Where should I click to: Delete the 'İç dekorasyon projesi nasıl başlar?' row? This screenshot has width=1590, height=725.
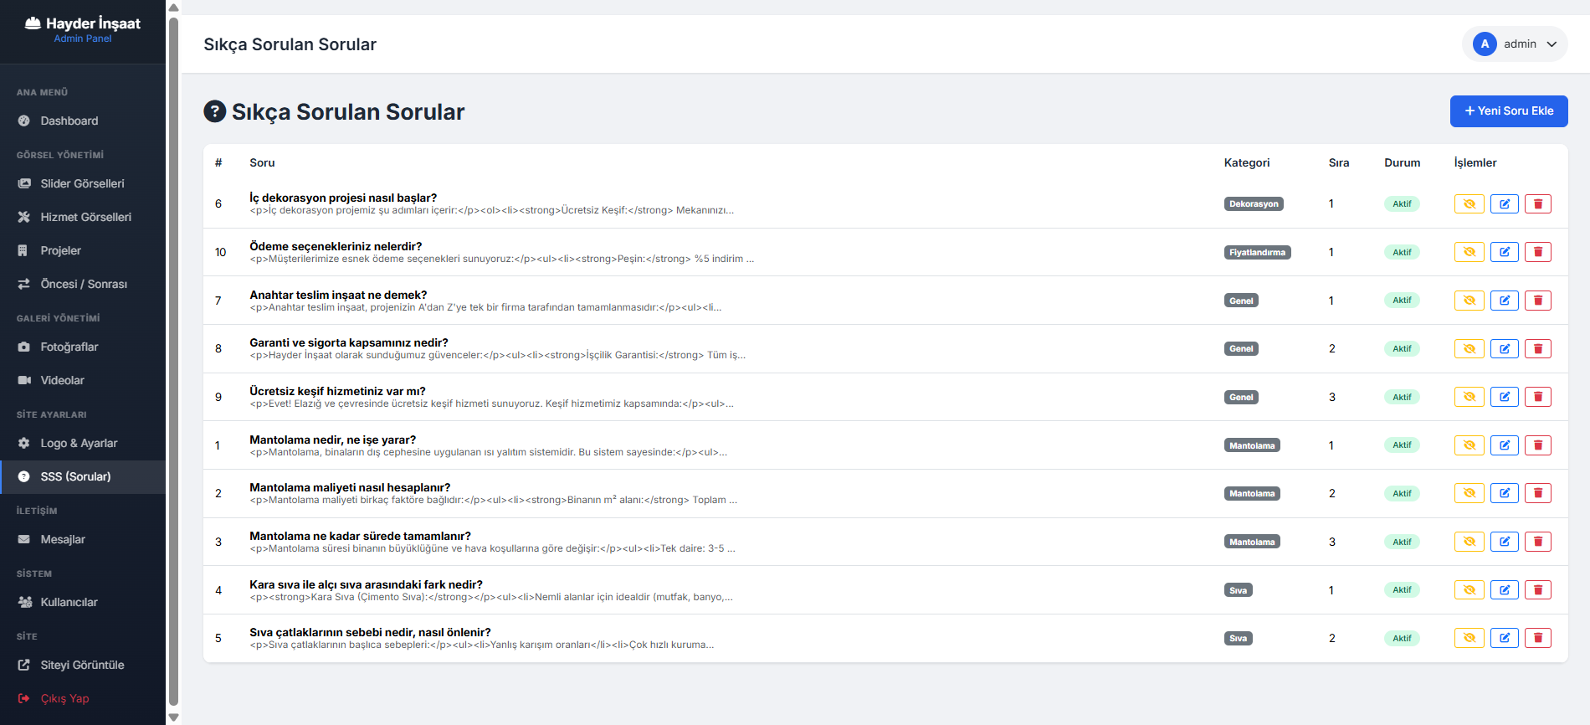pos(1537,204)
